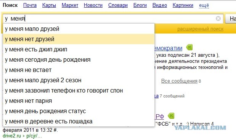Select suggestion 'у меня нет парня'
Viewport: 236px width, 139px height.
point(79,101)
